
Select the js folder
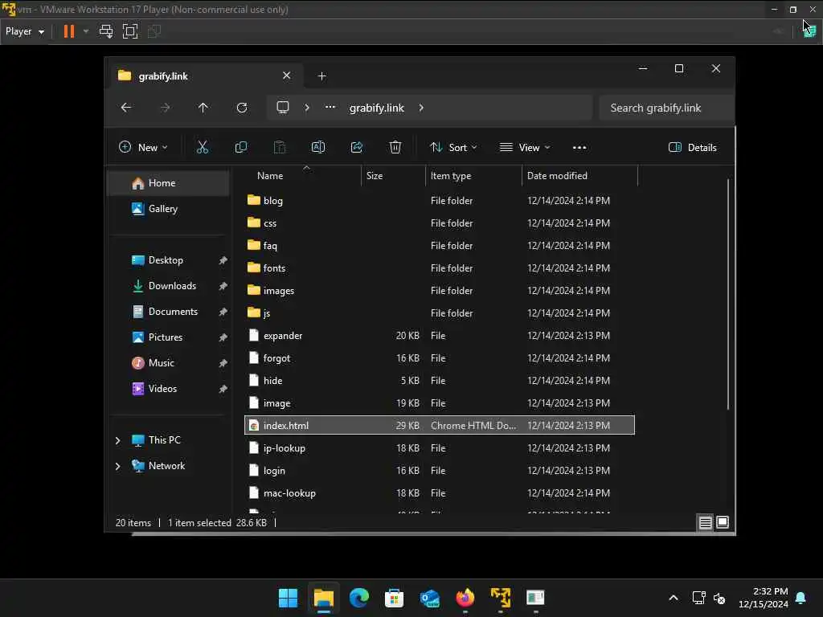tap(440, 313)
